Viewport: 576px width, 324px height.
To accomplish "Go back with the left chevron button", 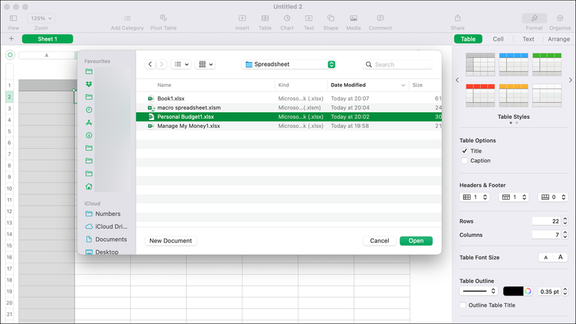I will tap(150, 64).
